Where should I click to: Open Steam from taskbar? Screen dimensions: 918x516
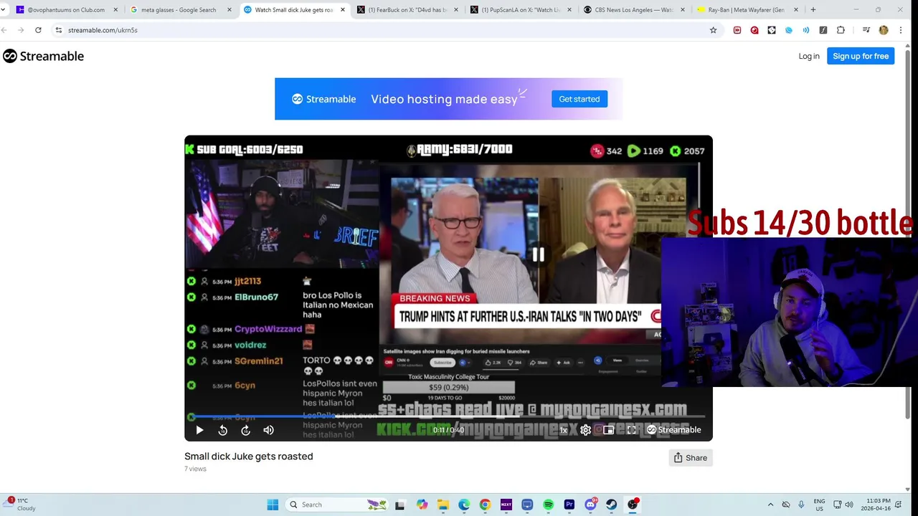[611, 505]
